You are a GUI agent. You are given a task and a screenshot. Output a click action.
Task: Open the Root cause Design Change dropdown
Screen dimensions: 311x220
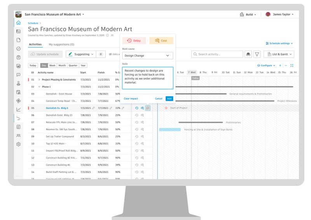(x=148, y=55)
